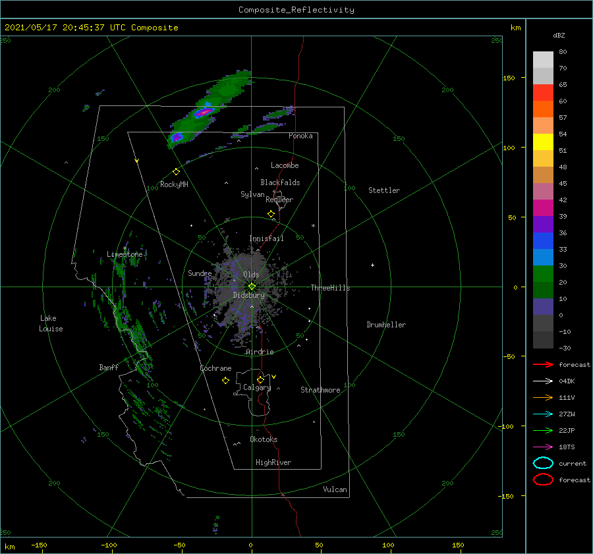
Task: Click the Cochrane label
Action: (215, 368)
